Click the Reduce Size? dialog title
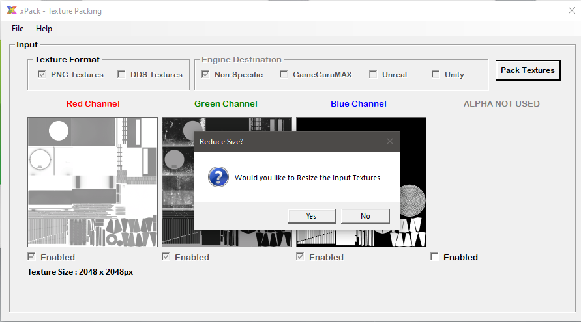Image resolution: width=581 pixels, height=322 pixels. pos(221,142)
